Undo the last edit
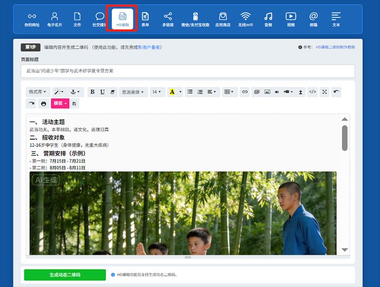The width and height of the screenshot is (380, 287). click(336, 92)
